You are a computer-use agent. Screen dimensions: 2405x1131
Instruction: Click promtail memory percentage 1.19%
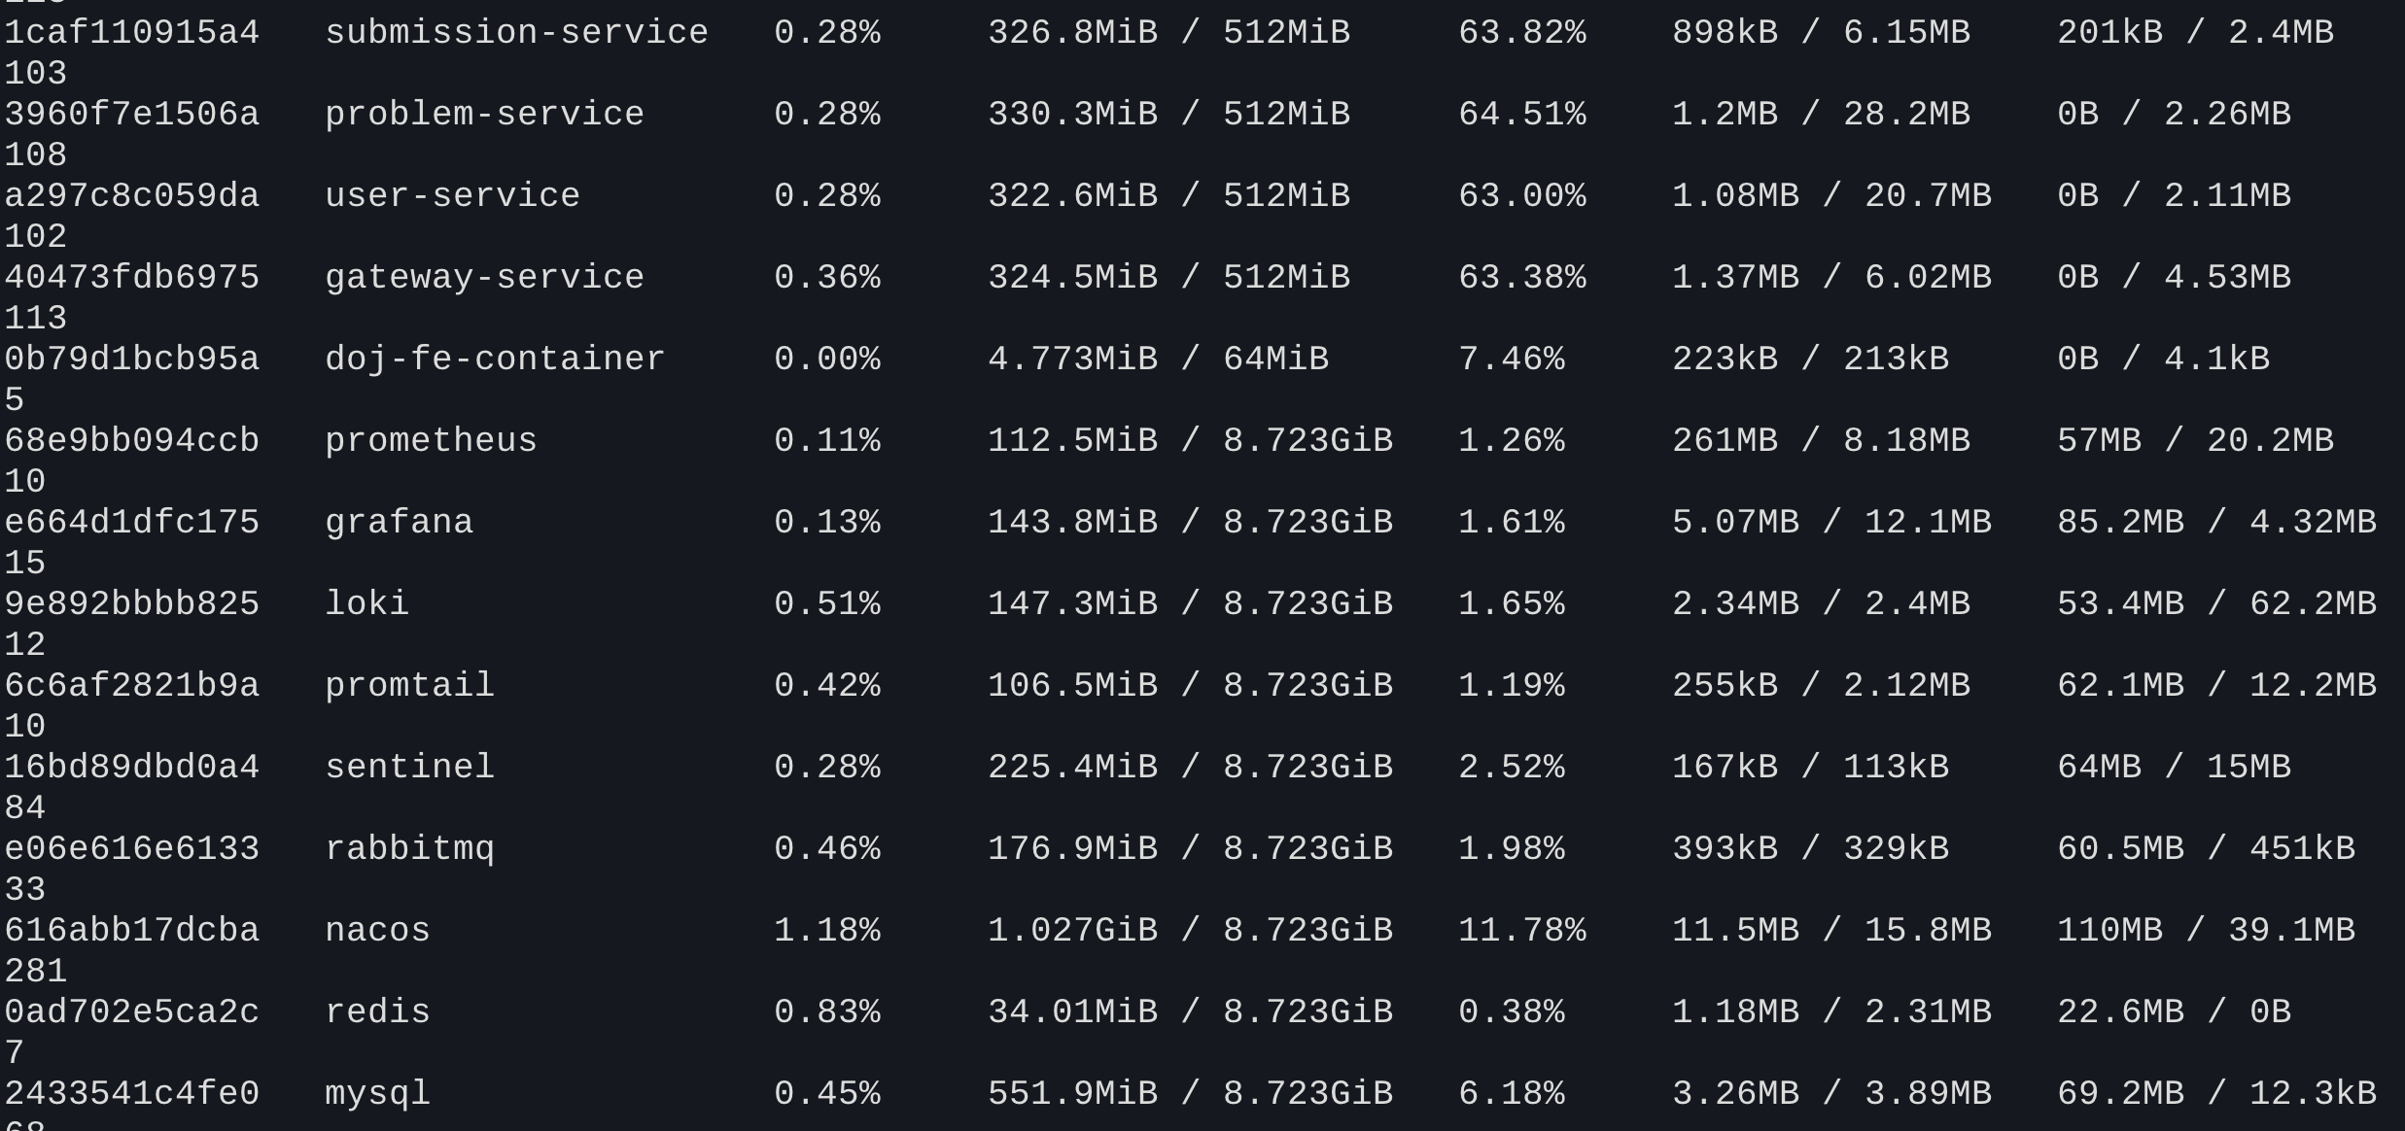coord(1512,686)
